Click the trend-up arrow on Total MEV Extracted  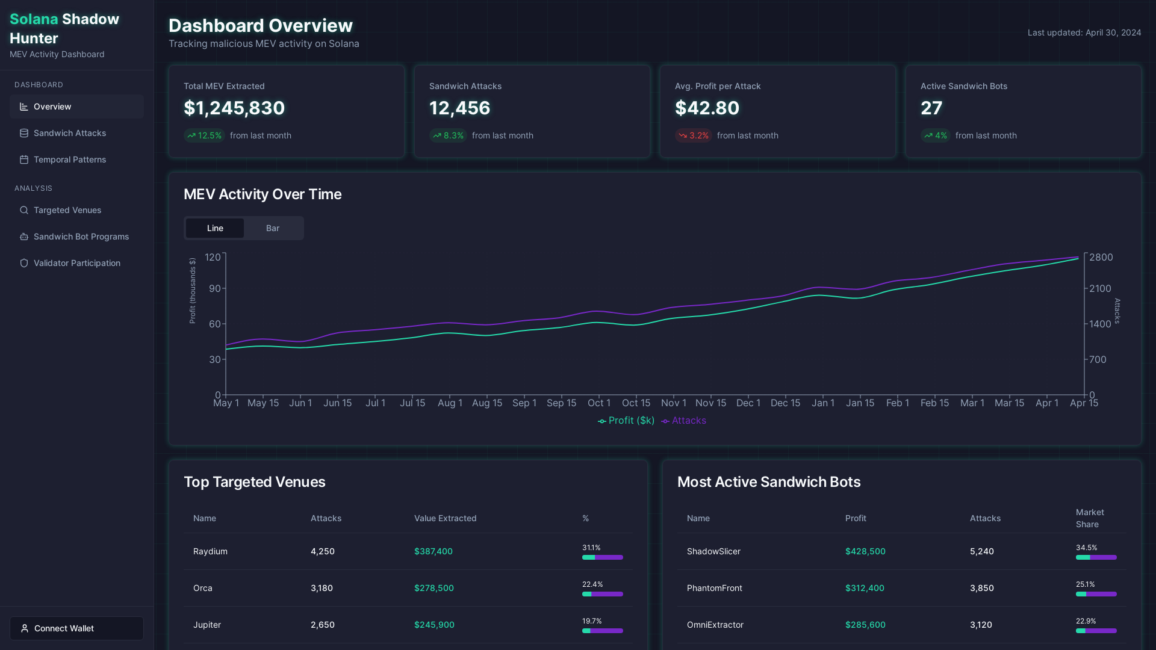[x=193, y=135]
